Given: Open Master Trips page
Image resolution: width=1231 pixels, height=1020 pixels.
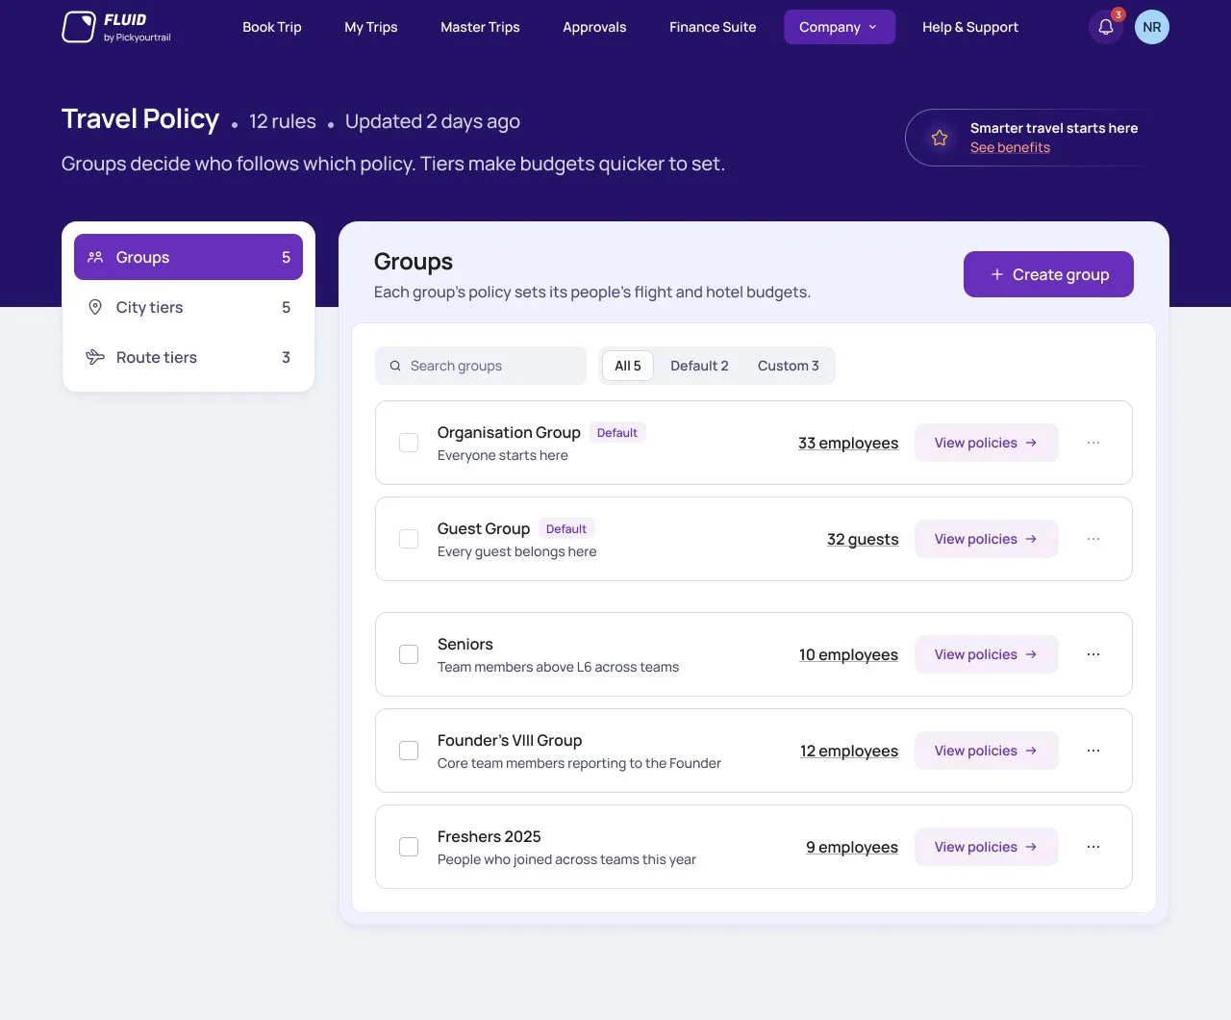Looking at the screenshot, I should [x=480, y=27].
